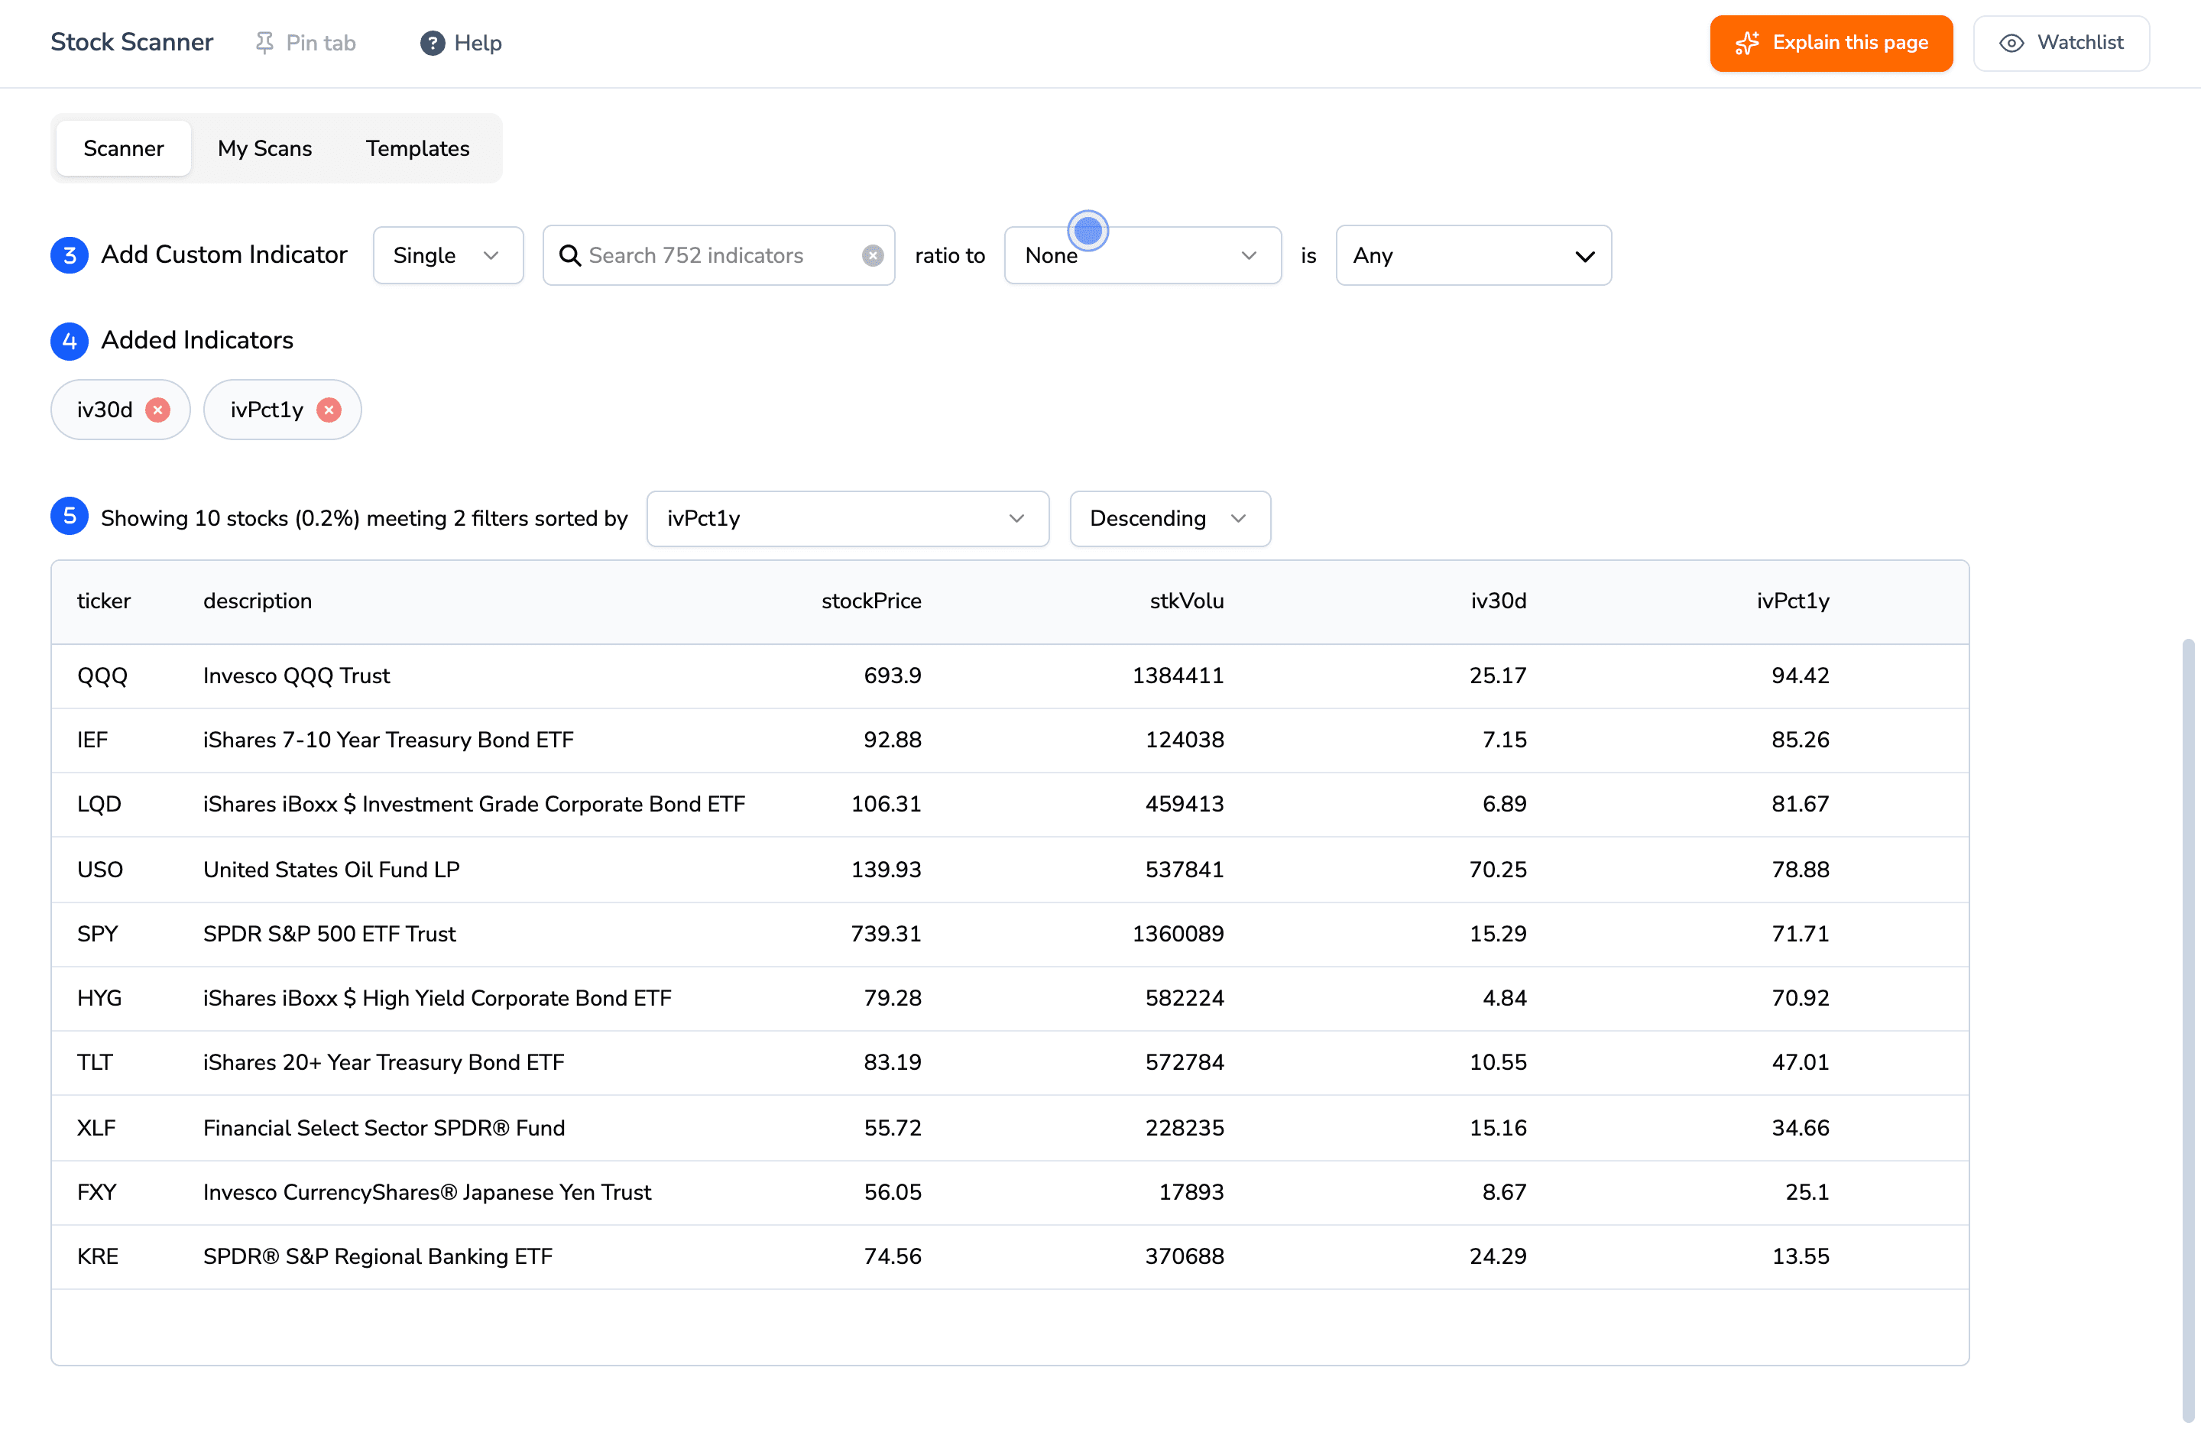Click the description column header
This screenshot has width=2201, height=1429.
click(258, 601)
